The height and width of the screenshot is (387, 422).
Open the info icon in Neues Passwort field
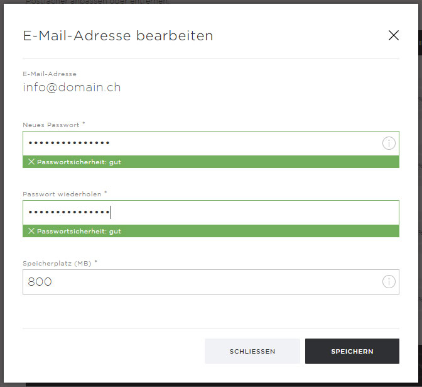pyautogui.click(x=389, y=143)
